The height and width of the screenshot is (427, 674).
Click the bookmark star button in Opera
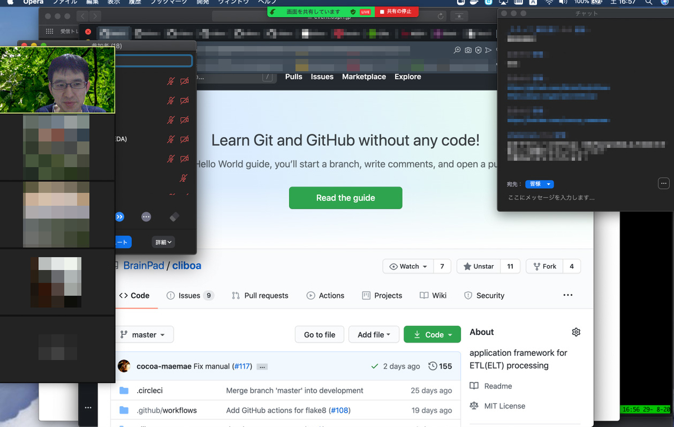[459, 16]
